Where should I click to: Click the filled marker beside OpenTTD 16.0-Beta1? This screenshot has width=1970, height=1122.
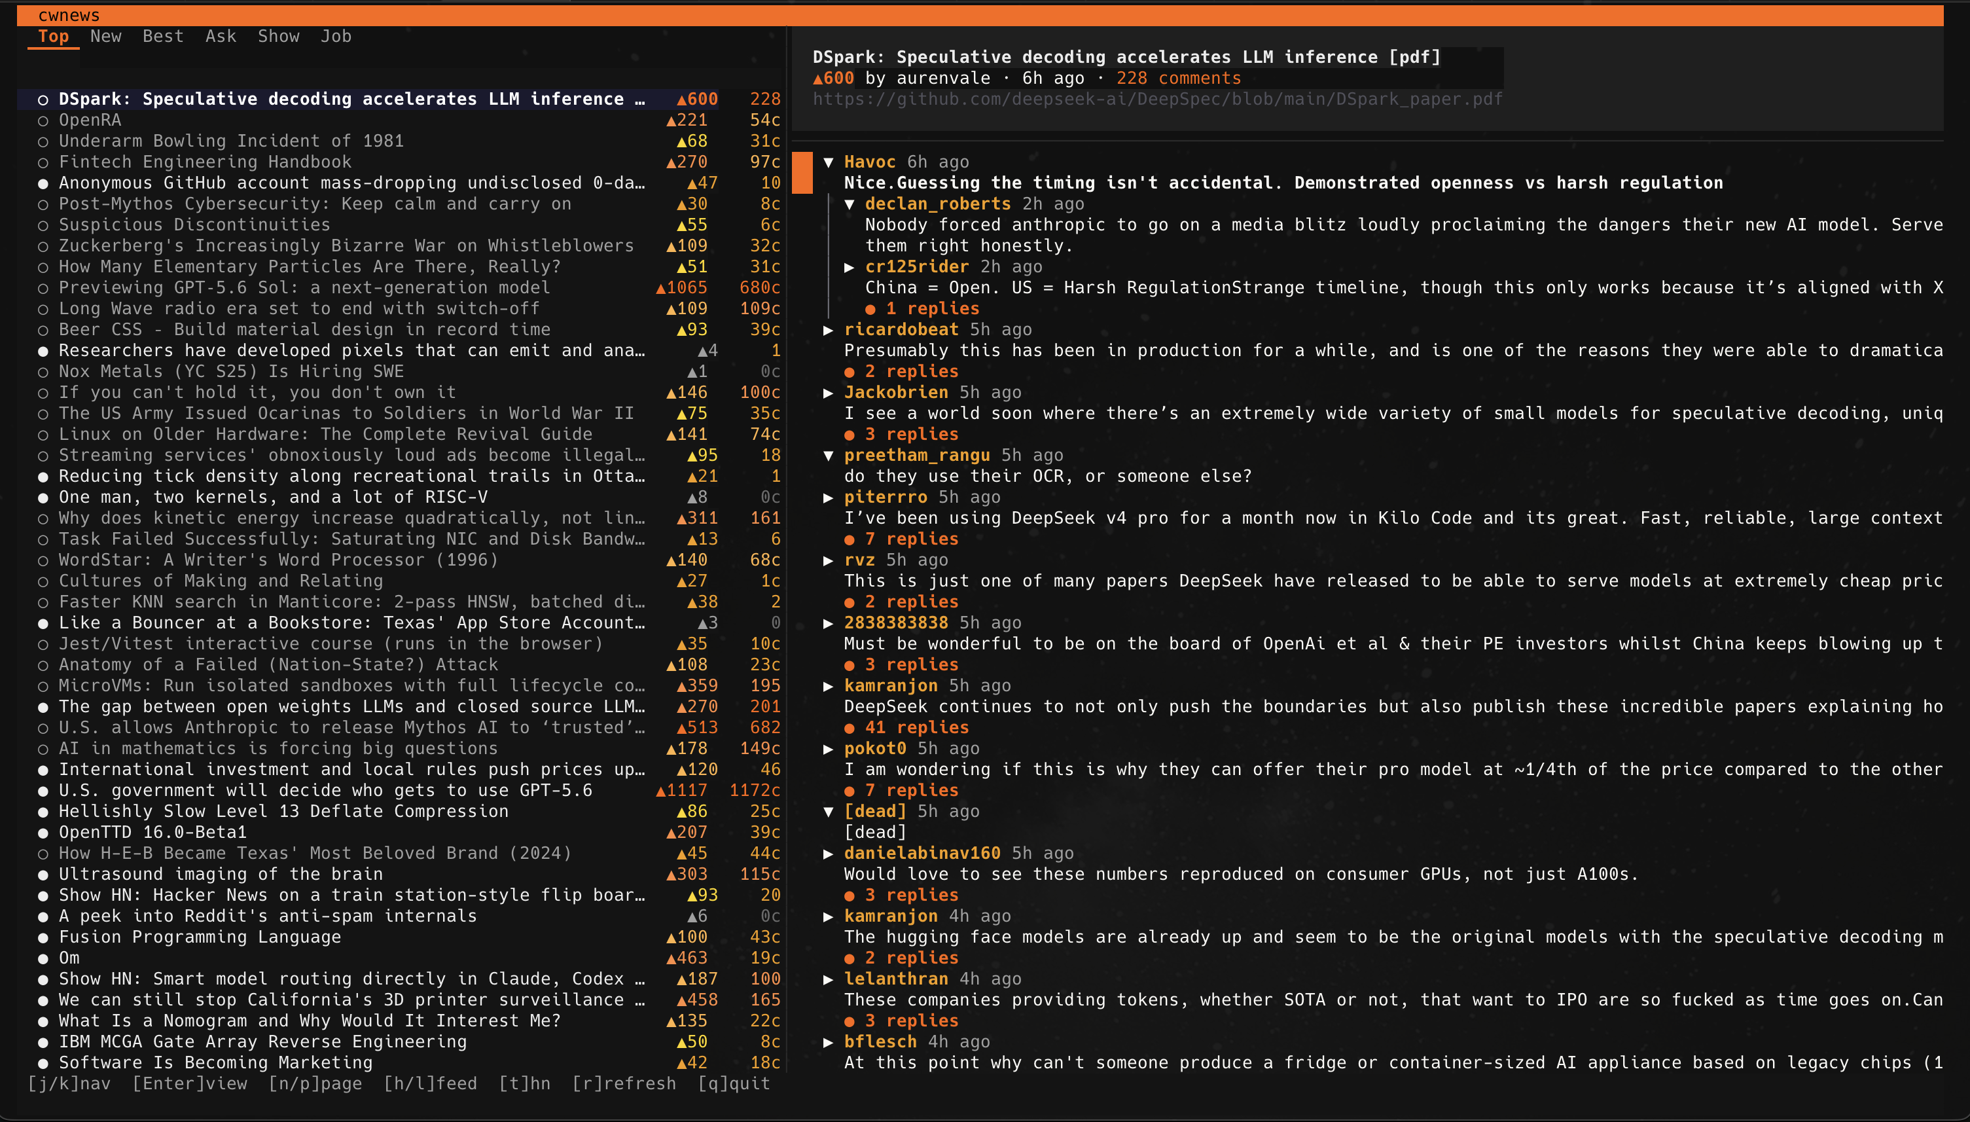pos(43,833)
